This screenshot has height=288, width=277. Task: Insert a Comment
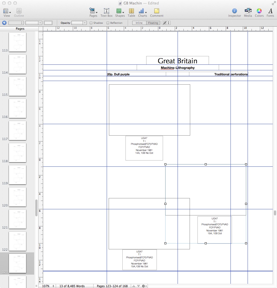[157, 11]
